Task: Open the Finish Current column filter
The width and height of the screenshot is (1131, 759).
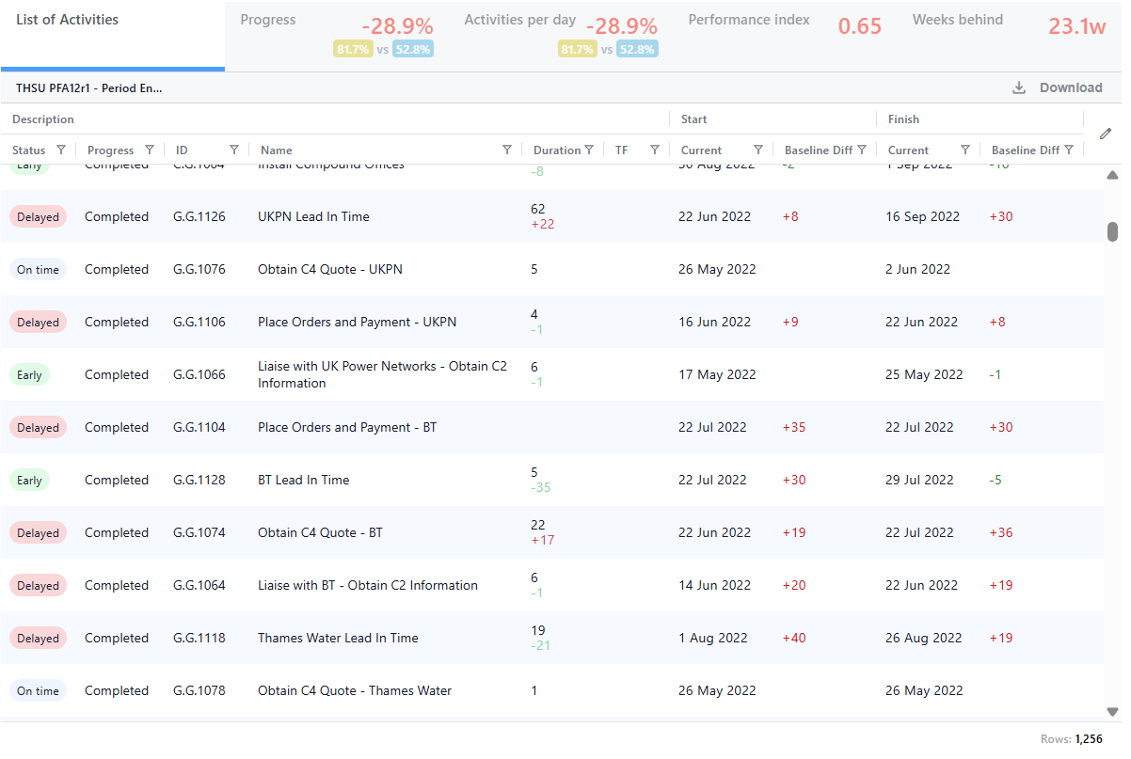Action: pos(965,150)
